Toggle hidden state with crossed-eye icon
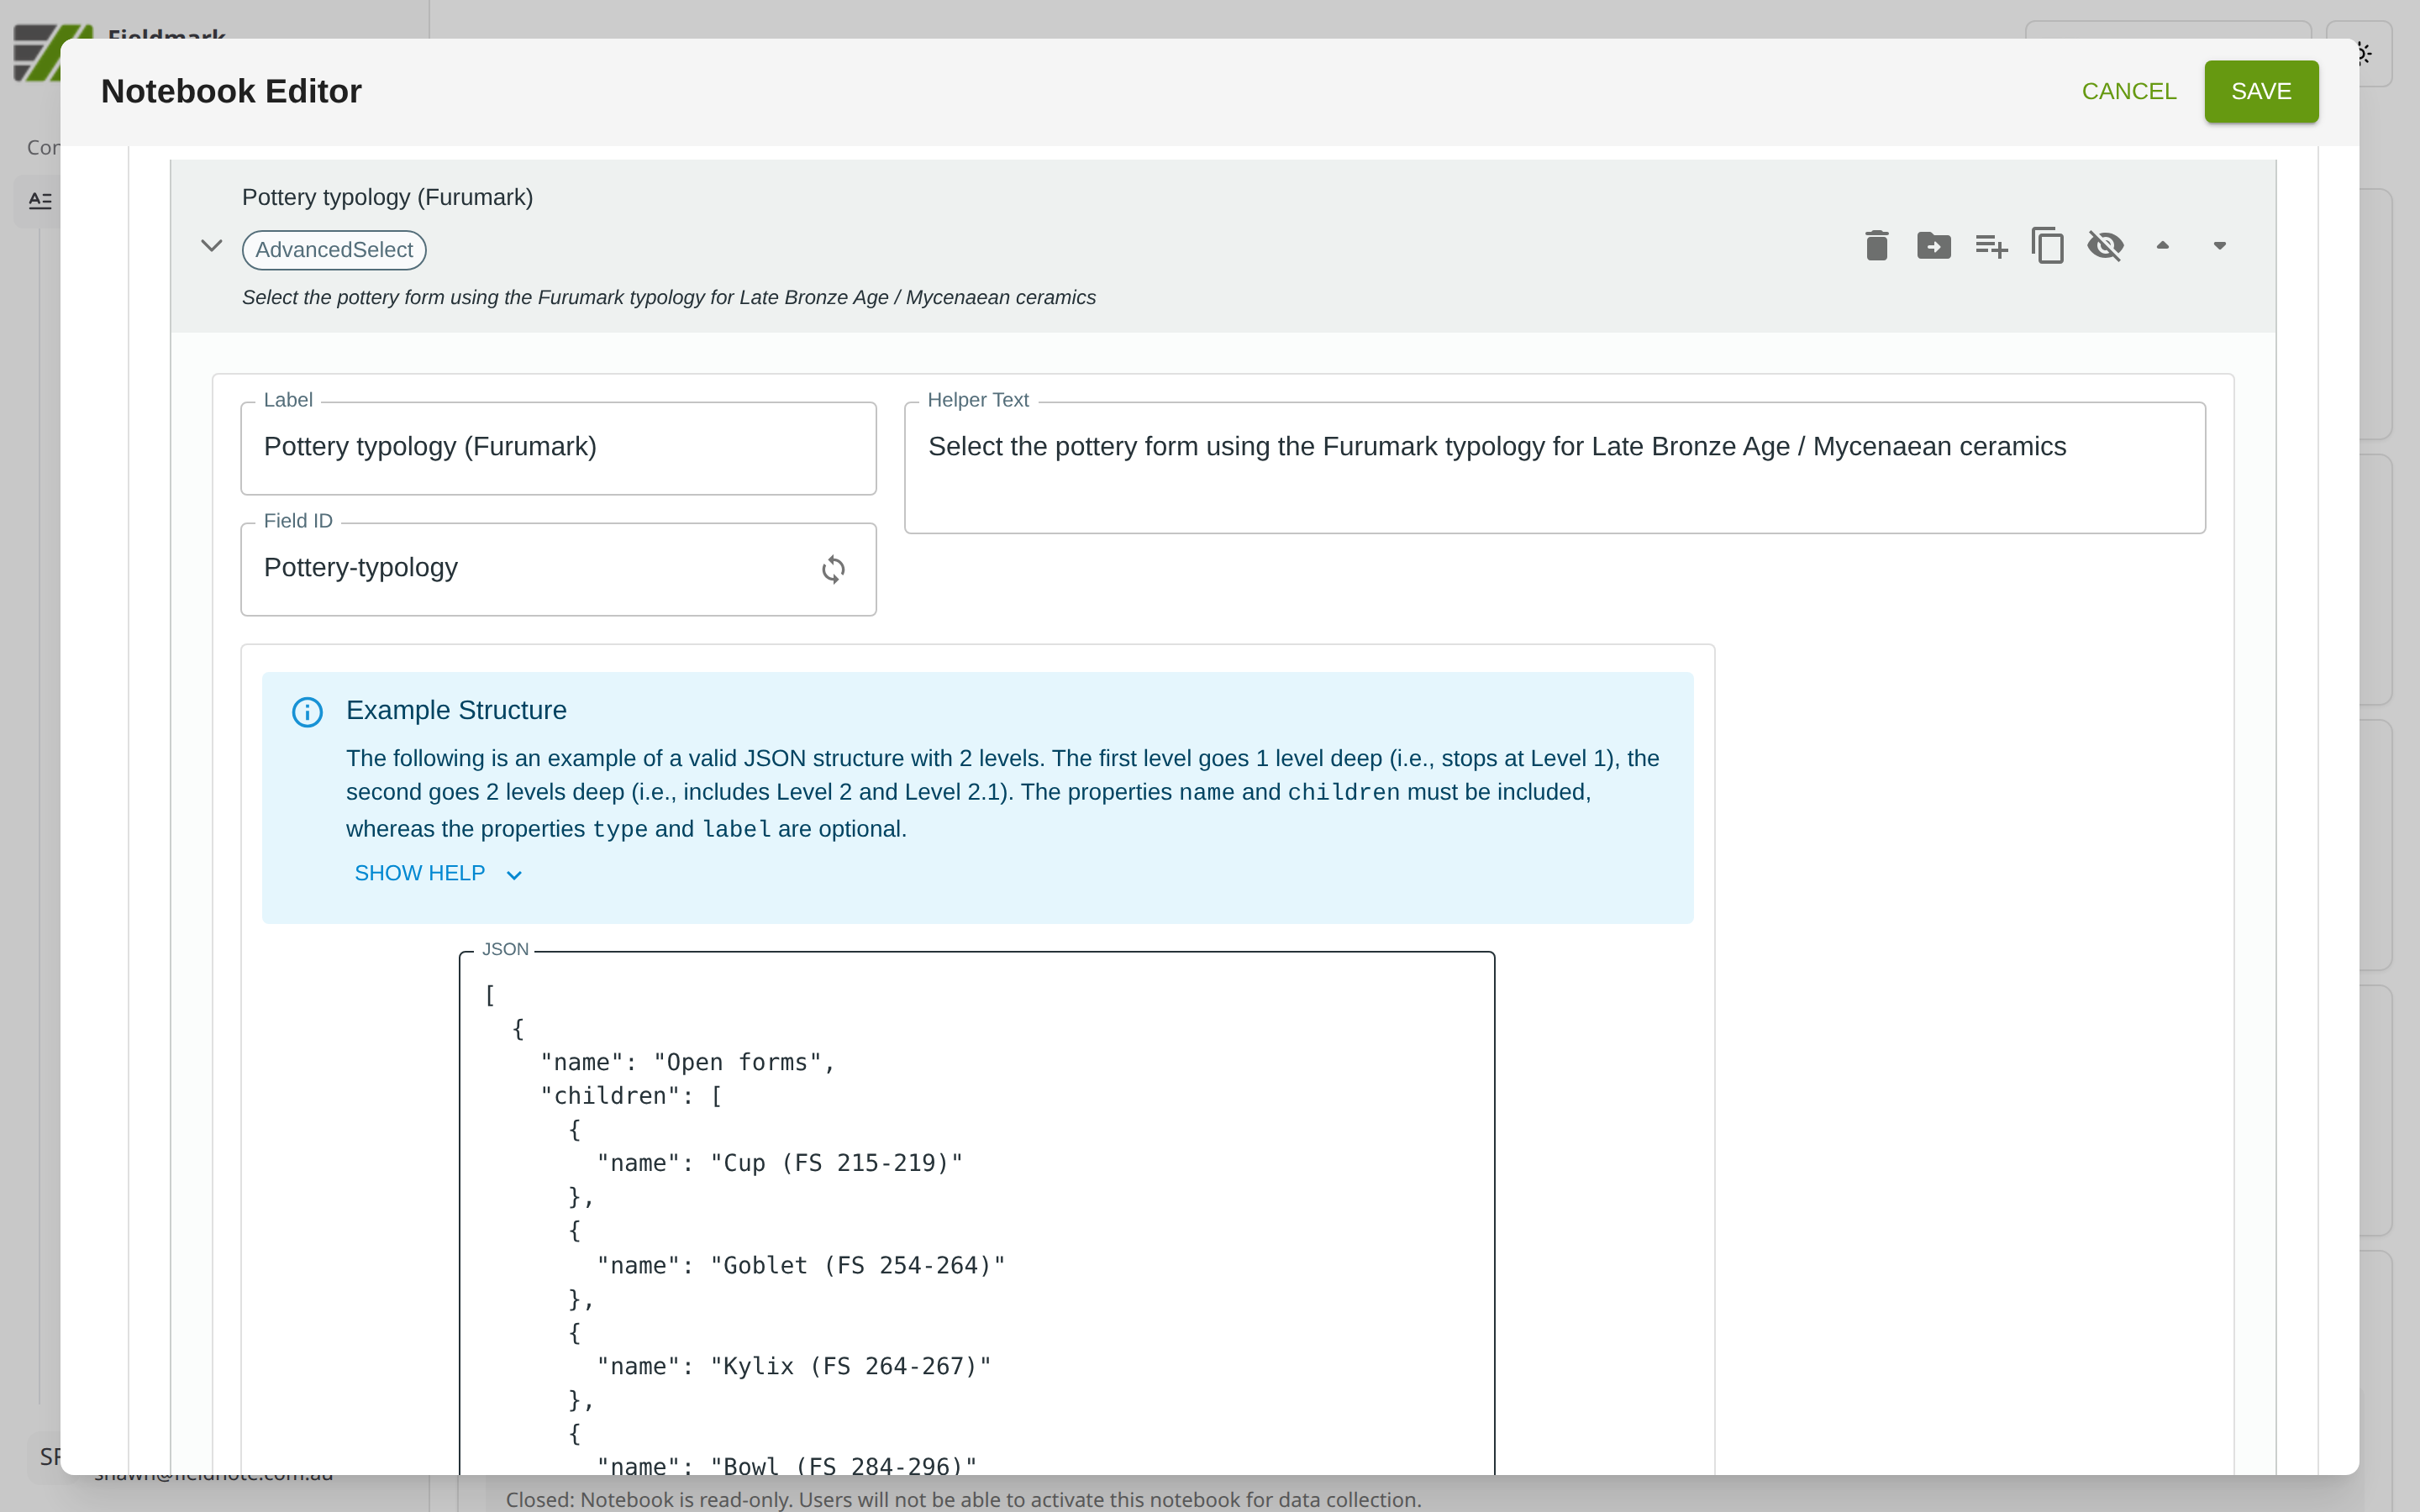The width and height of the screenshot is (2420, 1512). click(x=2105, y=245)
